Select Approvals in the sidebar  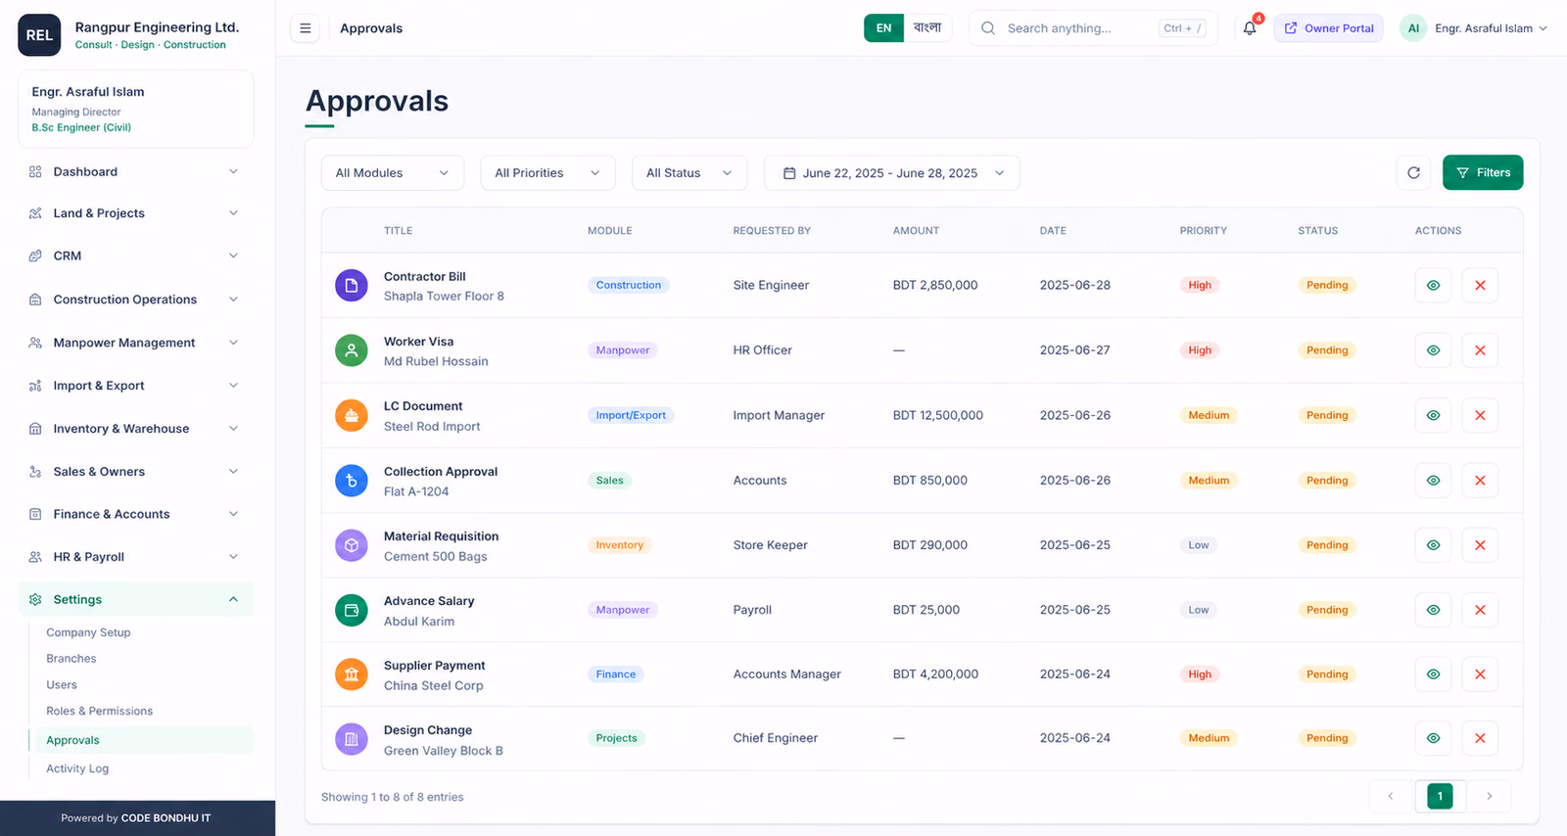pos(142,740)
